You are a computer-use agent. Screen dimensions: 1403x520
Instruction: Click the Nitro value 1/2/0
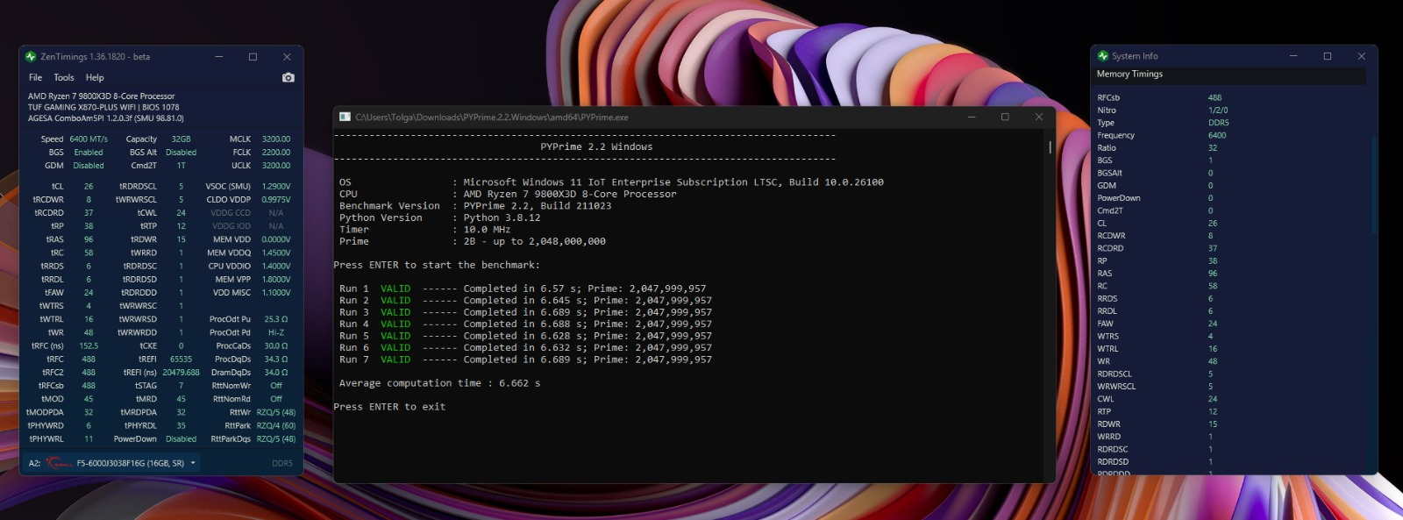[1218, 110]
